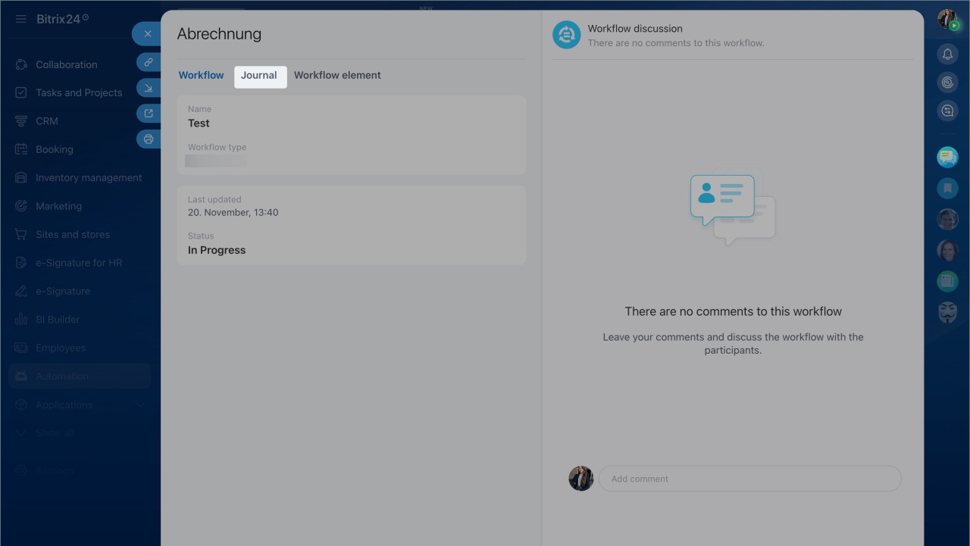970x546 pixels.
Task: Open the notifications bell
Action: tap(947, 54)
